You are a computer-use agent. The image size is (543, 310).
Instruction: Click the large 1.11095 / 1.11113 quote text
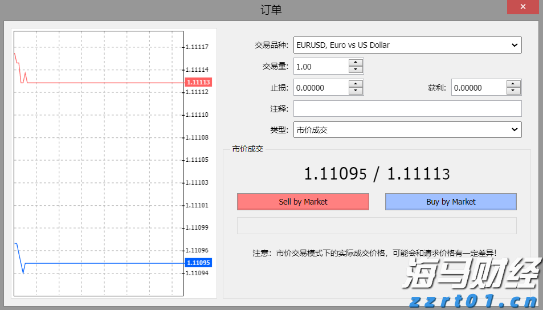(377, 174)
